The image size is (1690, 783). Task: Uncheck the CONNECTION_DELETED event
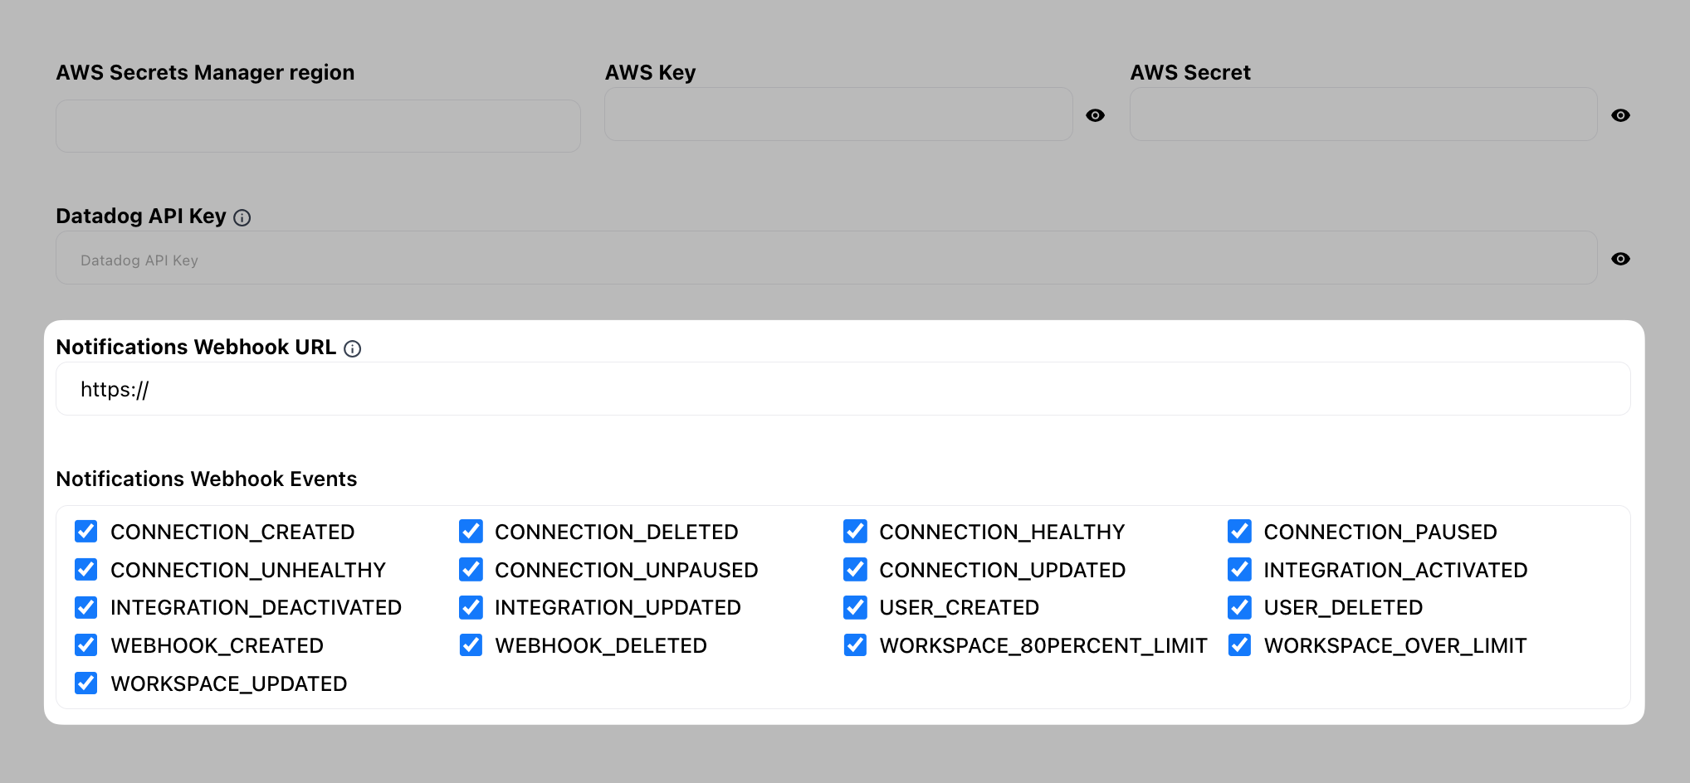pyautogui.click(x=471, y=531)
